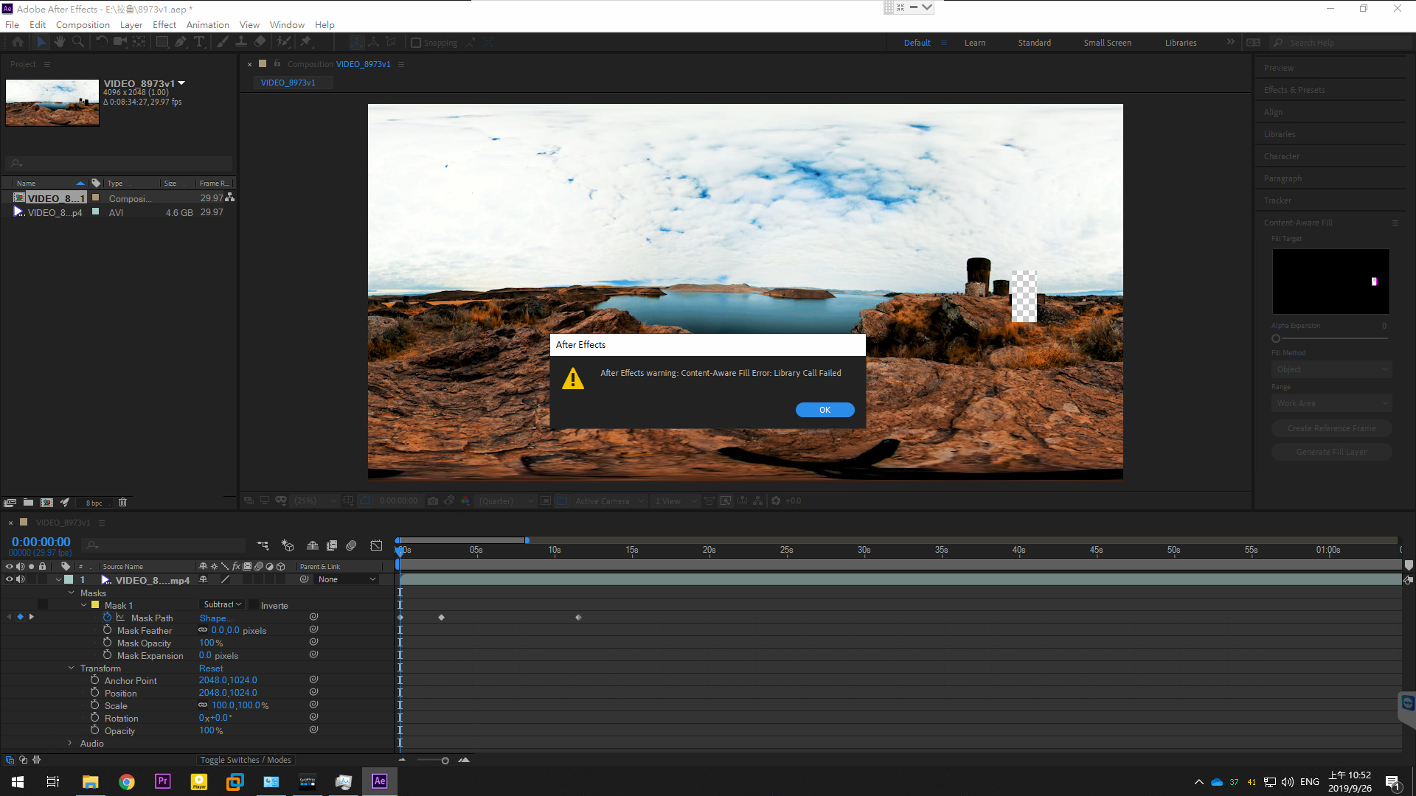Open the Graph Editor icon
The image size is (1416, 796).
coord(376,545)
